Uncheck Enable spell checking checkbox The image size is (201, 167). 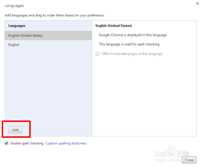(x=6, y=143)
